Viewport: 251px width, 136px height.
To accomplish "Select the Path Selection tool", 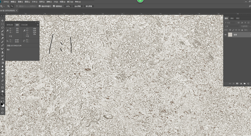I will (3, 84).
